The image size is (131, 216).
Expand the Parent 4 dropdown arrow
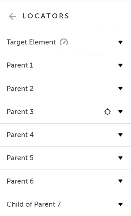pyautogui.click(x=121, y=135)
